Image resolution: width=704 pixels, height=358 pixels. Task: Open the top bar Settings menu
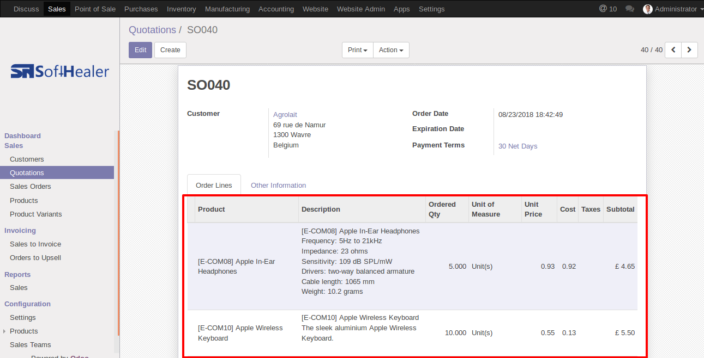432,9
